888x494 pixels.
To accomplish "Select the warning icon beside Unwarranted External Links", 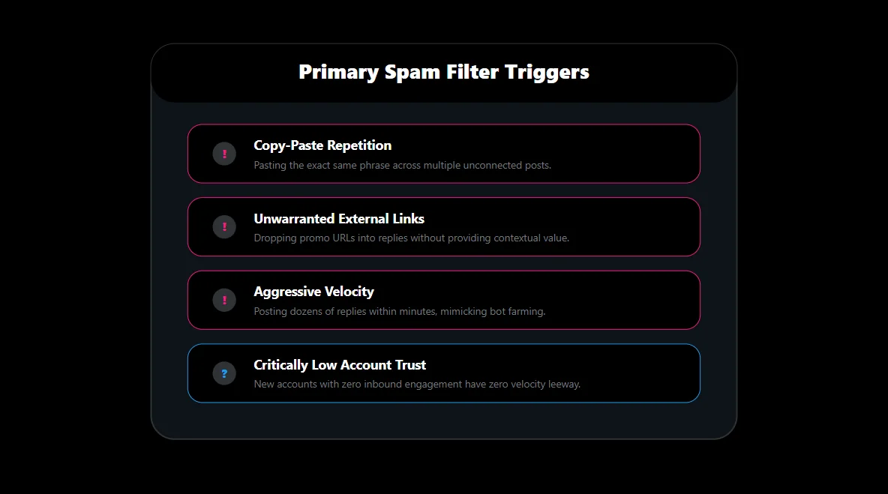I will coord(223,226).
